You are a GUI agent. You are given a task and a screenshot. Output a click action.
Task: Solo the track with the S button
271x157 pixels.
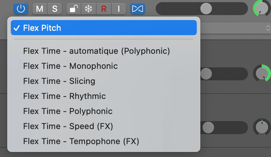pos(55,9)
